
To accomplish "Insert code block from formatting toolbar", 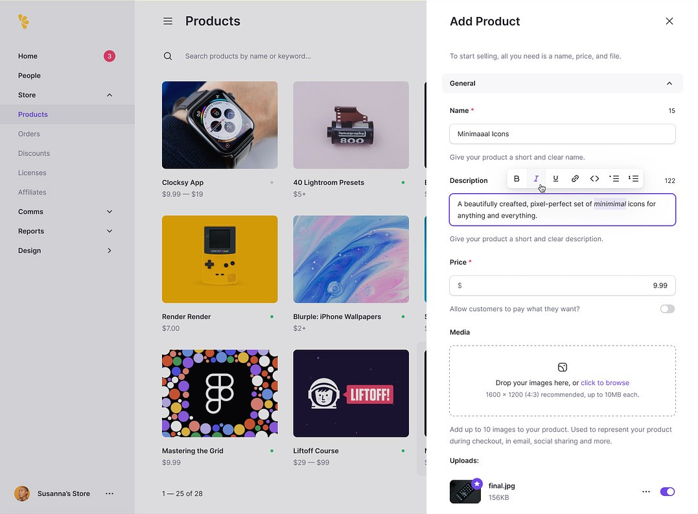I will point(594,179).
